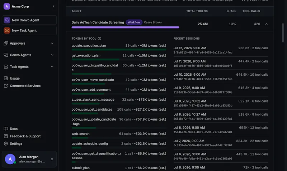Expand the Task Agents section chevron
287x171 pixels.
point(52,67)
